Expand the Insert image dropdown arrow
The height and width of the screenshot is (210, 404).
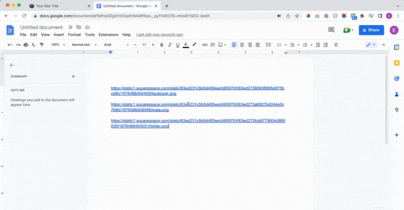tap(225, 45)
